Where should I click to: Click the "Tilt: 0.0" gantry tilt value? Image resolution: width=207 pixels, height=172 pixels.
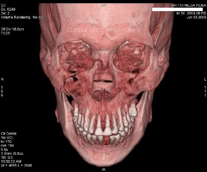point(7,157)
